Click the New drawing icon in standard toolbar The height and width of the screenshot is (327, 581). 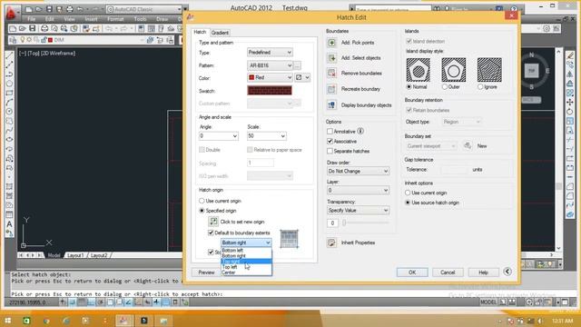13,28
